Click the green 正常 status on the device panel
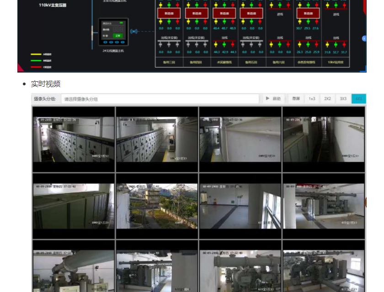384x292 pixels. [x=118, y=36]
